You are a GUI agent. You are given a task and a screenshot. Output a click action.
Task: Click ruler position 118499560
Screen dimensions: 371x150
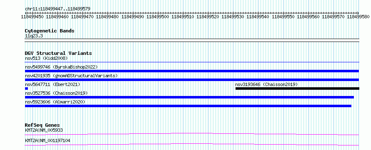[x=308, y=17]
